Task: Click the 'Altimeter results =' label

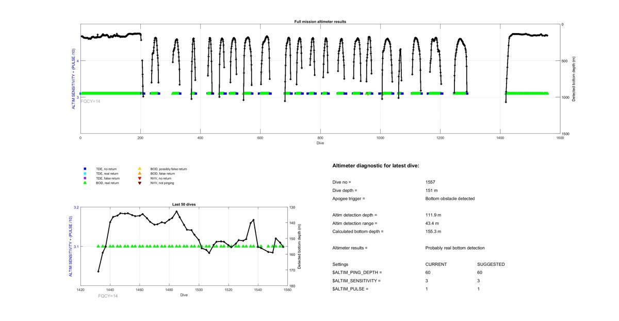Action: (x=350, y=248)
